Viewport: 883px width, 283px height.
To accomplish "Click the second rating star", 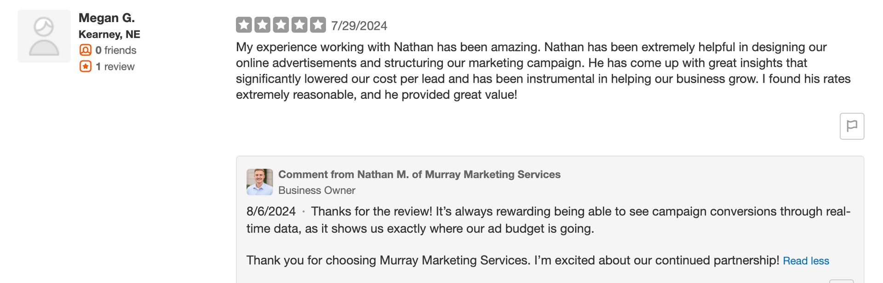I will pyautogui.click(x=263, y=25).
